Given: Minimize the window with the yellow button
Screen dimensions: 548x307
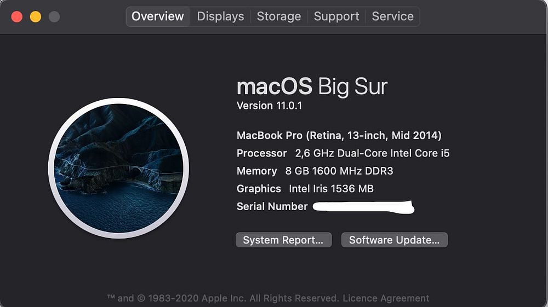Looking at the screenshot, I should 36,16.
